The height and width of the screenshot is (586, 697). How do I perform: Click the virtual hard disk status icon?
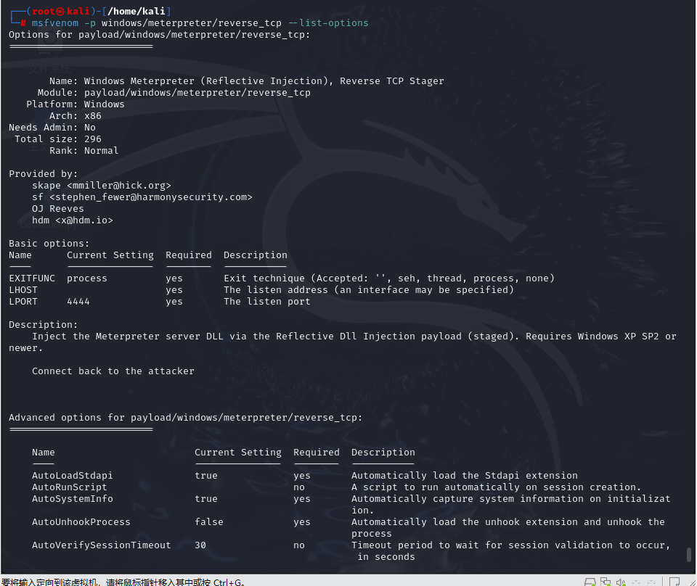click(590, 580)
